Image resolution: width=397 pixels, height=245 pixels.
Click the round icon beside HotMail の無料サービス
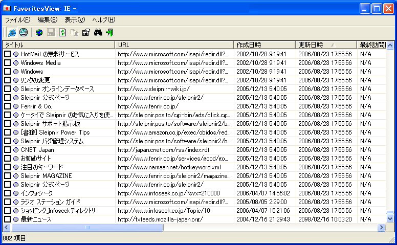point(16,54)
